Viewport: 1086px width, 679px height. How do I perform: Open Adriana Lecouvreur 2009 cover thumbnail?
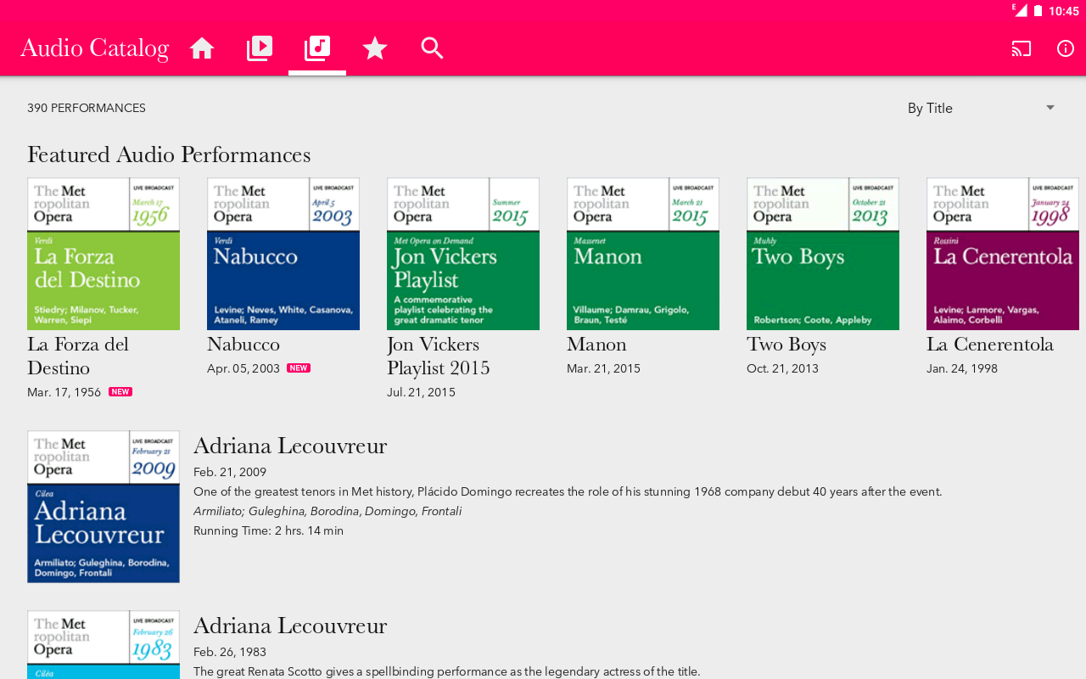click(104, 507)
